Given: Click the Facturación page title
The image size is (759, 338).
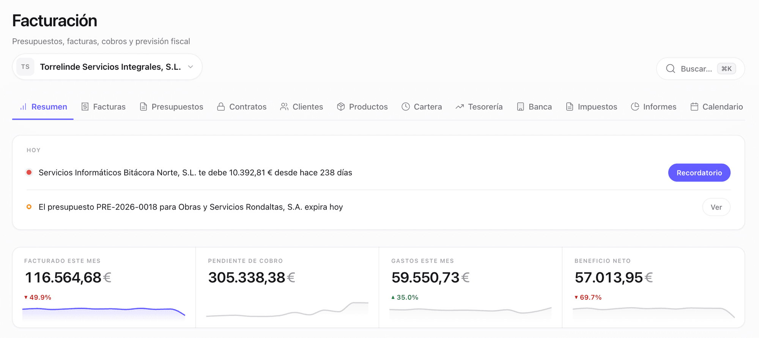Looking at the screenshot, I should [x=55, y=21].
